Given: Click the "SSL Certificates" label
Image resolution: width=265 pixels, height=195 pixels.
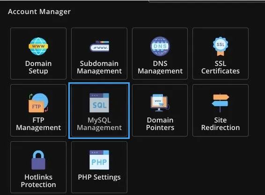Looking at the screenshot, I should point(221,67).
